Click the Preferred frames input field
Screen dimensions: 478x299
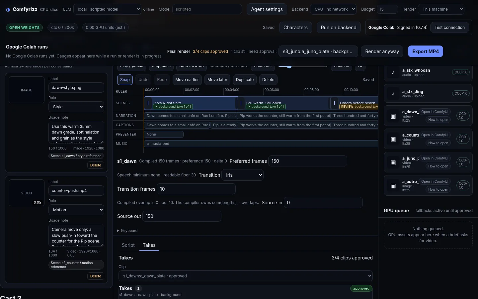pos(308,161)
